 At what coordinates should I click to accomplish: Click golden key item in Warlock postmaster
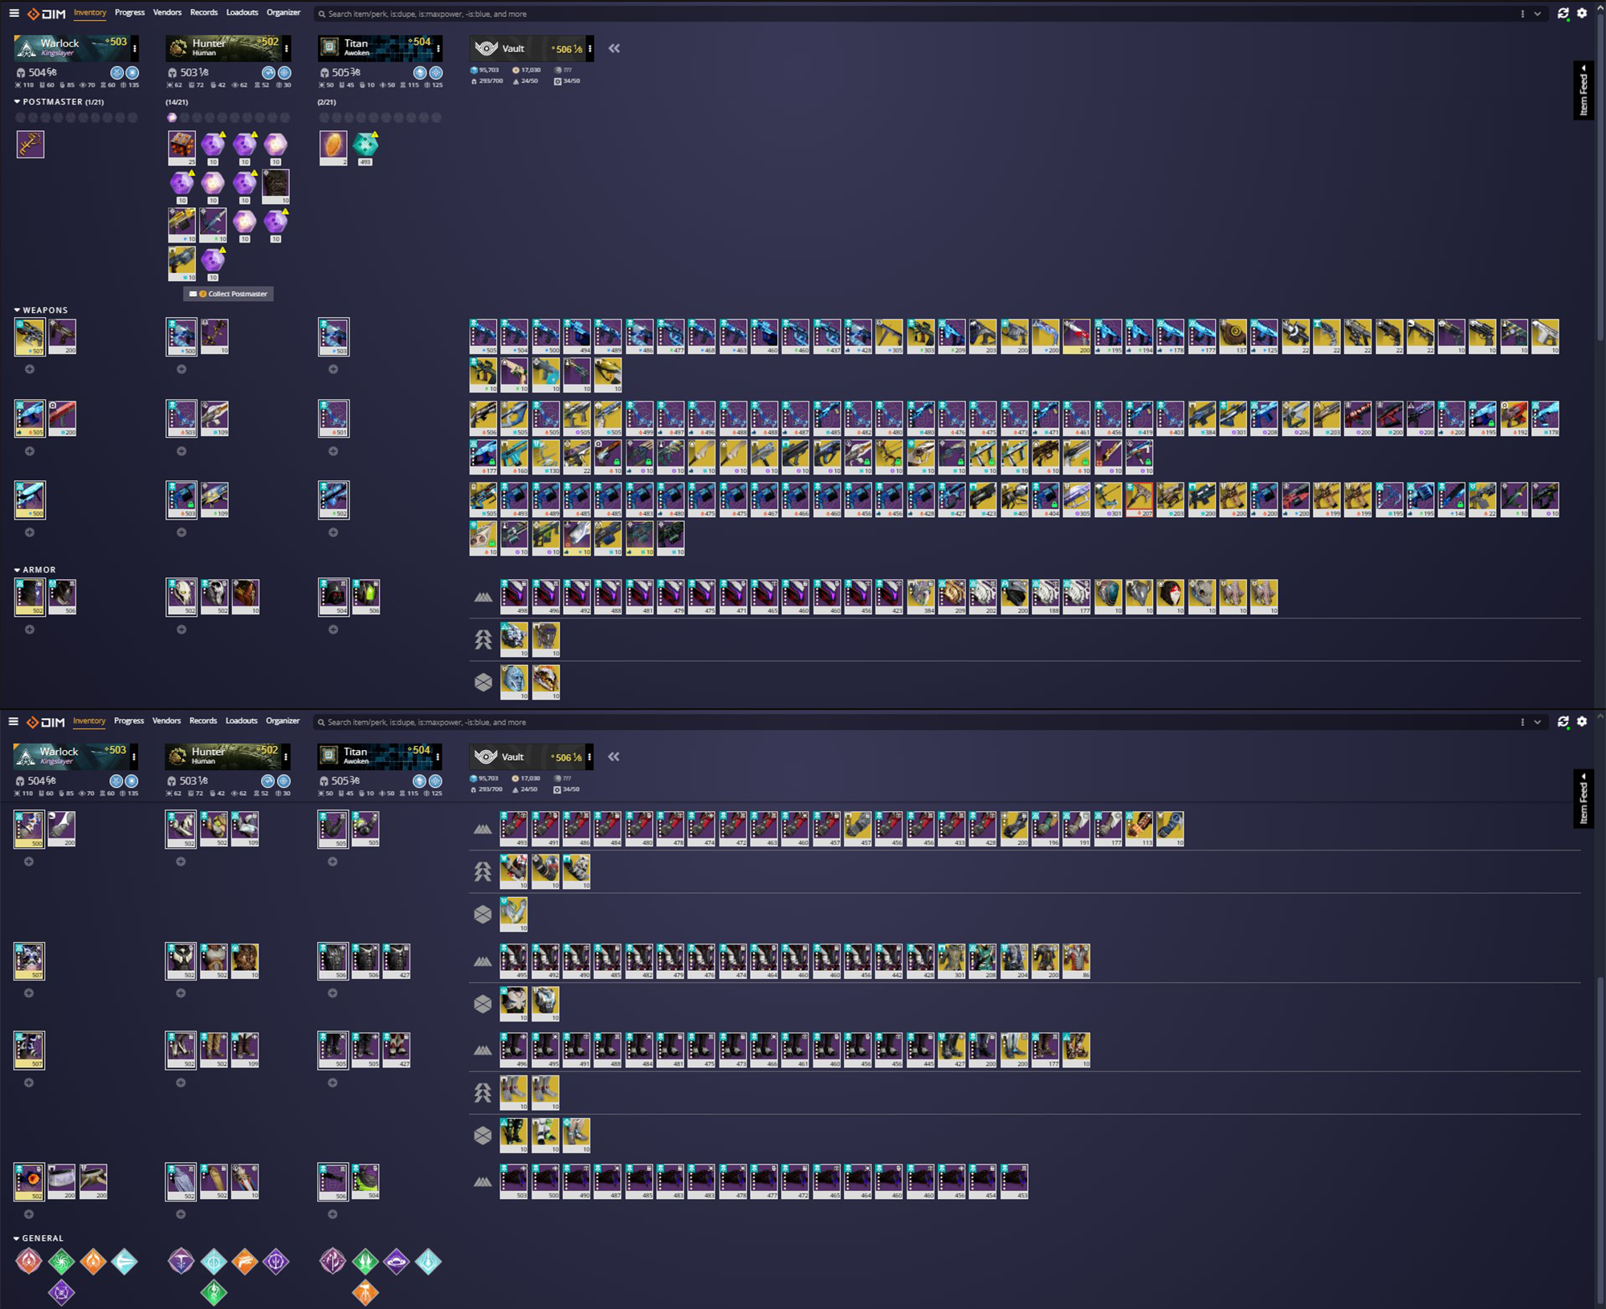(x=31, y=145)
